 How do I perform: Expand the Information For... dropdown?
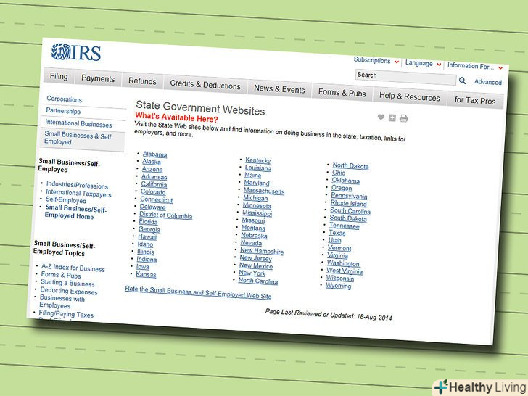475,66
